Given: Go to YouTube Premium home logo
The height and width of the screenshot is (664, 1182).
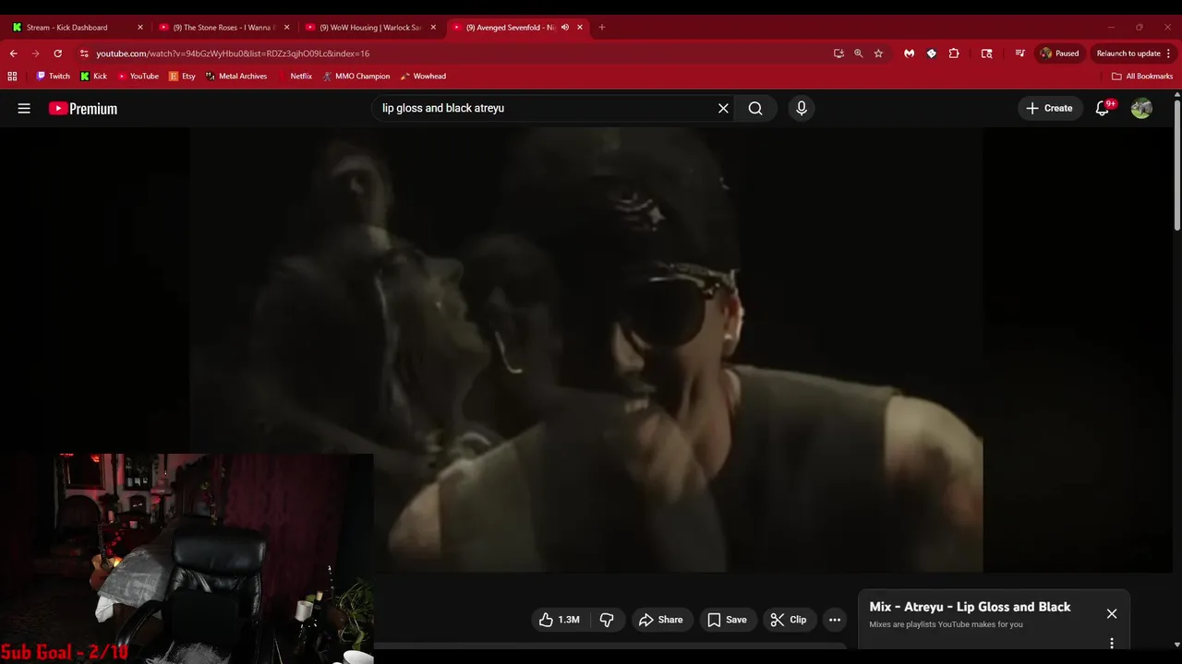Looking at the screenshot, I should (83, 109).
